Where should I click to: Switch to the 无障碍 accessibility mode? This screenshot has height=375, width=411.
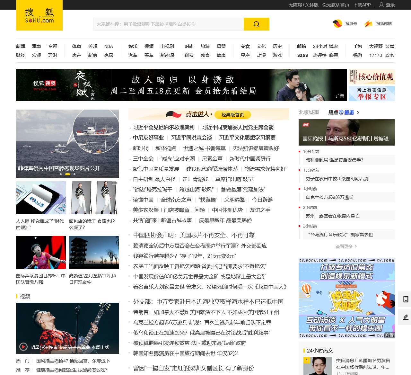295,5
